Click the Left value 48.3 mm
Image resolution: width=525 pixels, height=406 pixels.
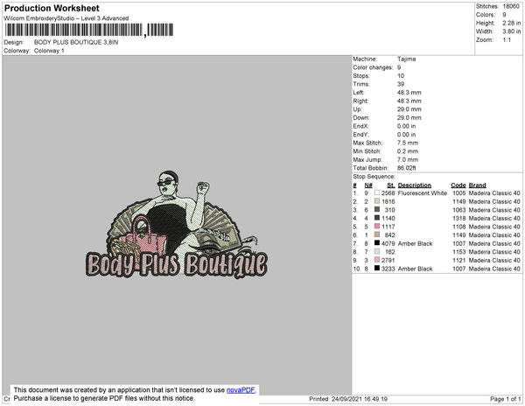pyautogui.click(x=409, y=93)
